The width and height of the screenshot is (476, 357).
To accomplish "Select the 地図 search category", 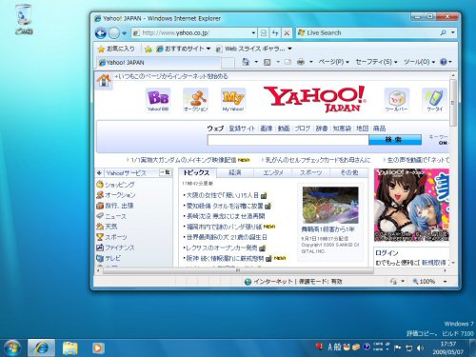I will tap(362, 129).
